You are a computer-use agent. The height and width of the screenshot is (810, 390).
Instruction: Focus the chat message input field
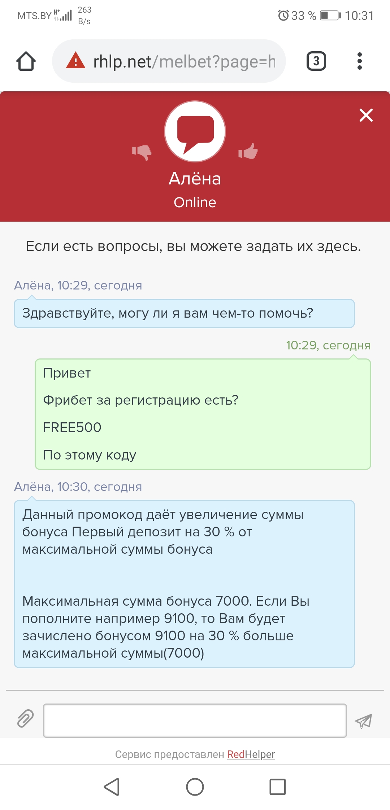click(x=195, y=720)
